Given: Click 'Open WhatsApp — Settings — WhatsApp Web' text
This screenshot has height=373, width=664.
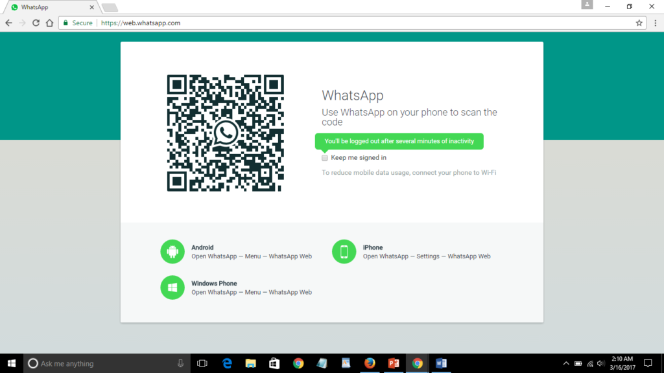Looking at the screenshot, I should tap(427, 256).
